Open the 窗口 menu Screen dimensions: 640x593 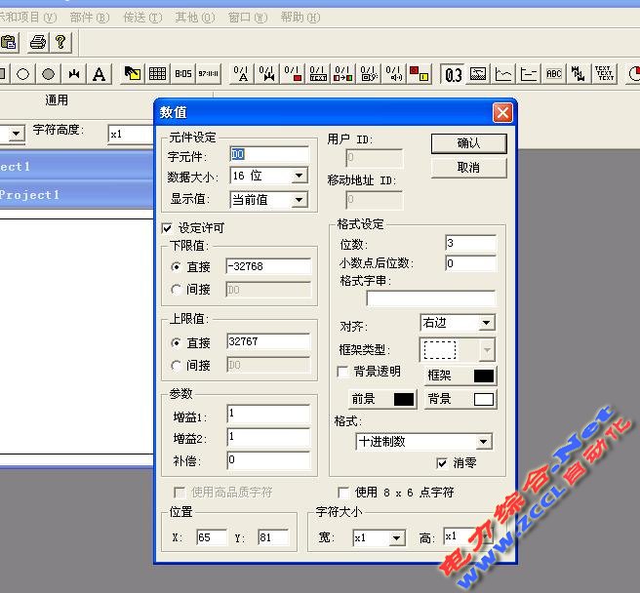pos(247,18)
